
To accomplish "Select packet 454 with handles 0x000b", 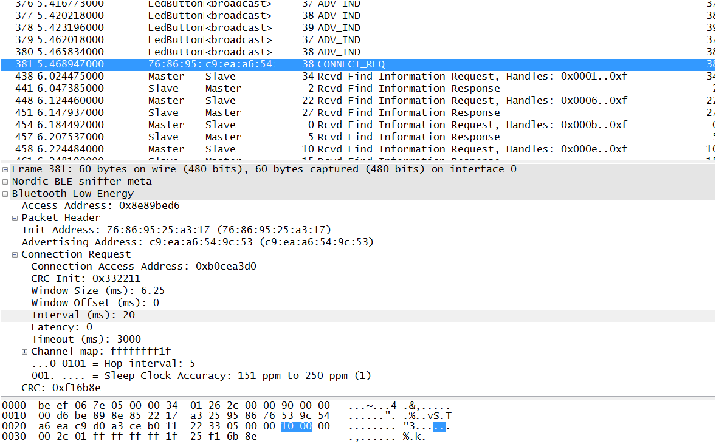I will (x=358, y=125).
